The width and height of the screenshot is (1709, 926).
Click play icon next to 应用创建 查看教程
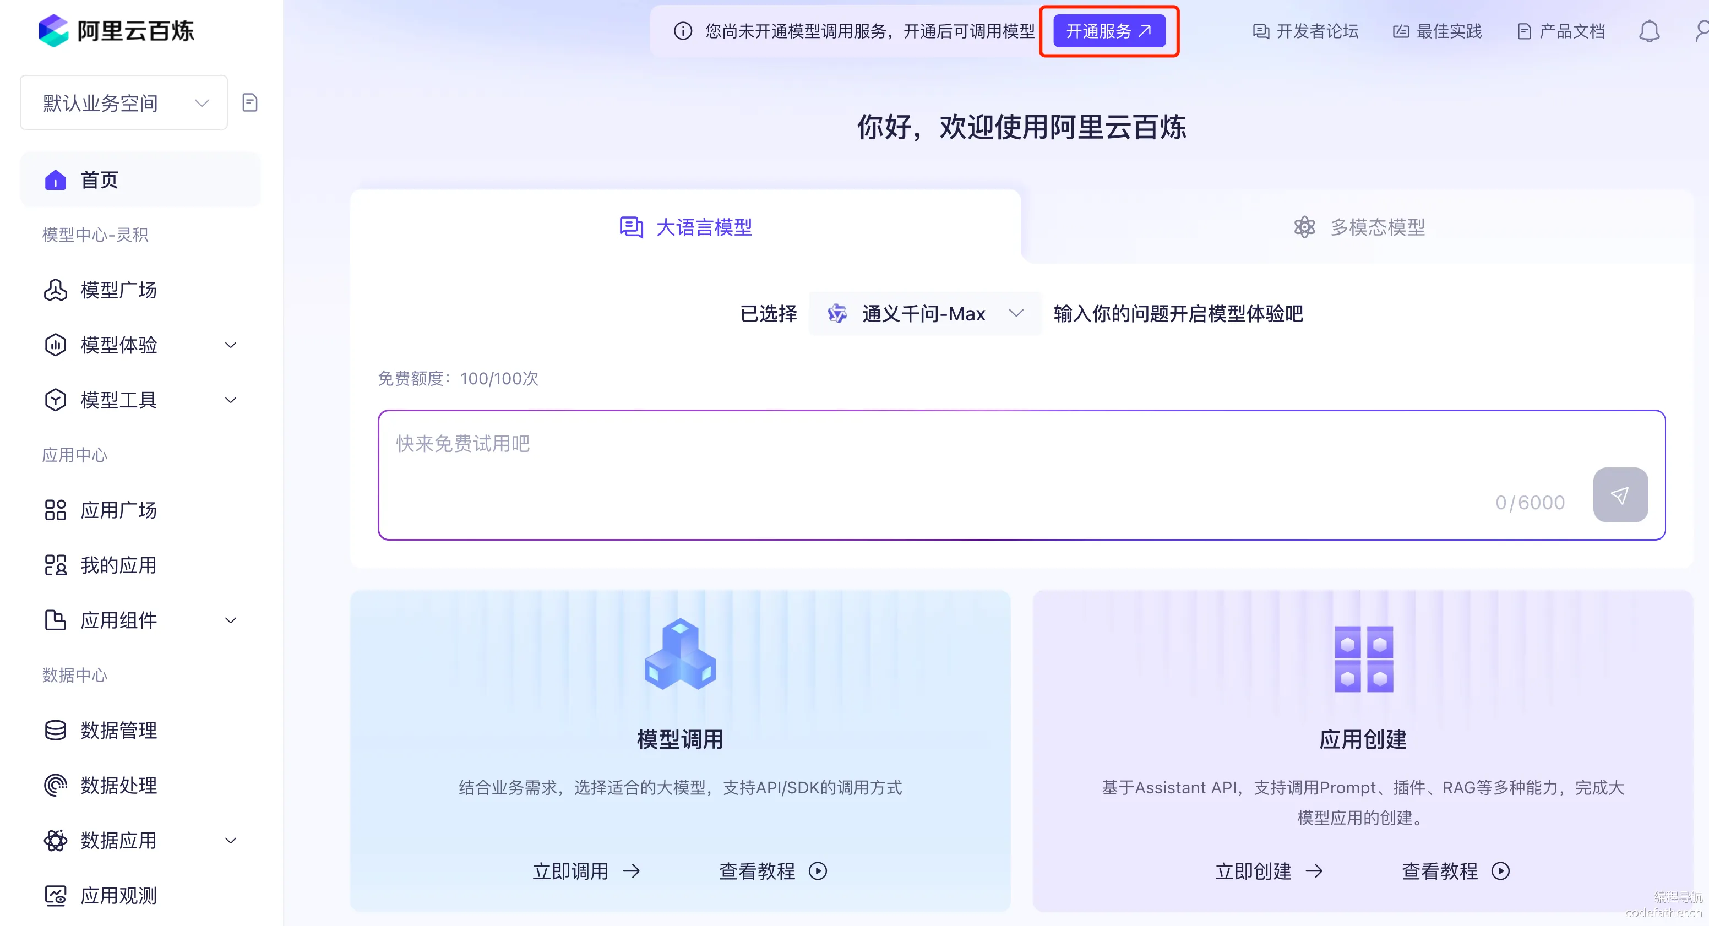click(x=1501, y=871)
